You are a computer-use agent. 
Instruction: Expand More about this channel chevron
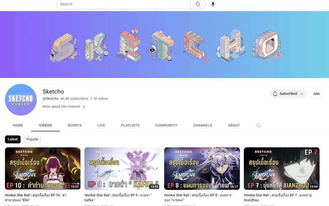[x=84, y=107]
